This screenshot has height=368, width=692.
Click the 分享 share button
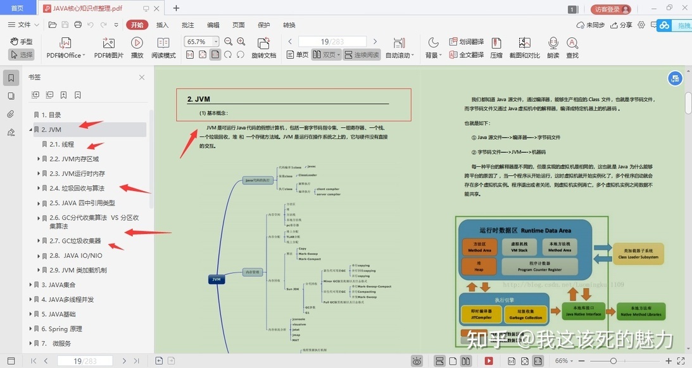(621, 25)
